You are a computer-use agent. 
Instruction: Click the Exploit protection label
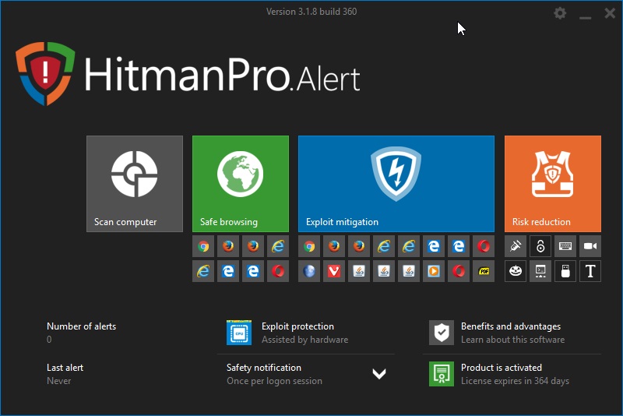[297, 326]
